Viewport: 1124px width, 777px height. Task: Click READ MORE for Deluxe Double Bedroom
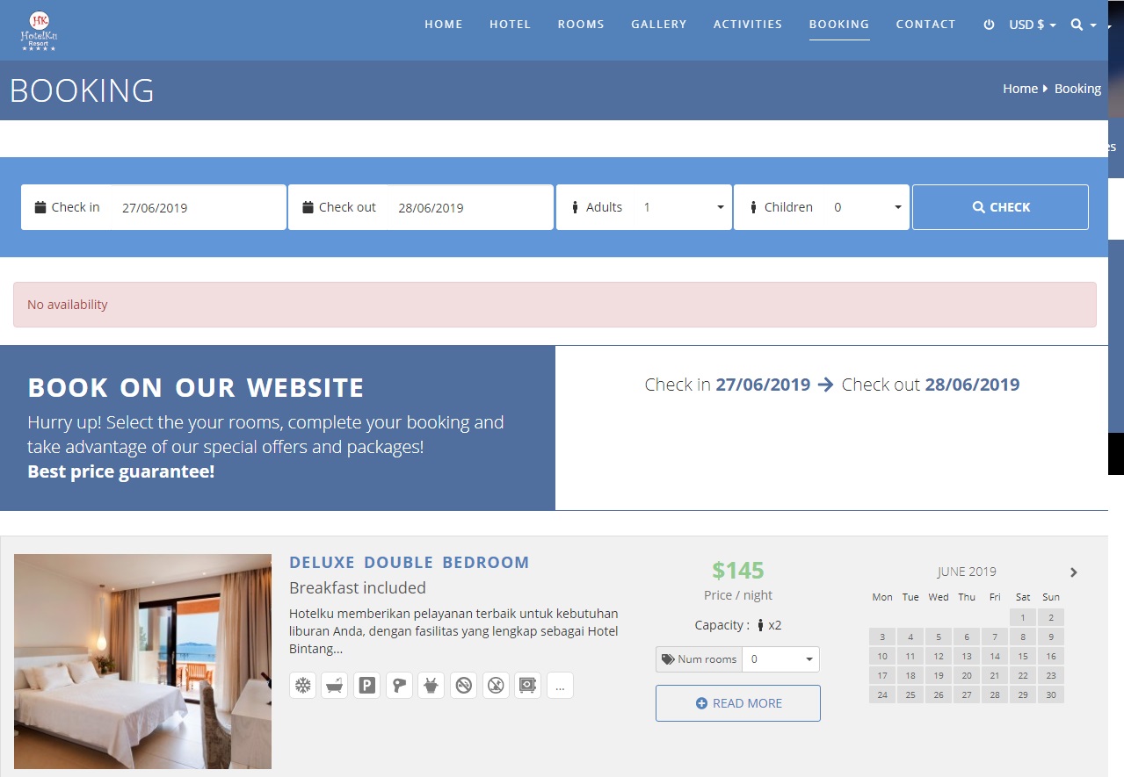point(737,702)
